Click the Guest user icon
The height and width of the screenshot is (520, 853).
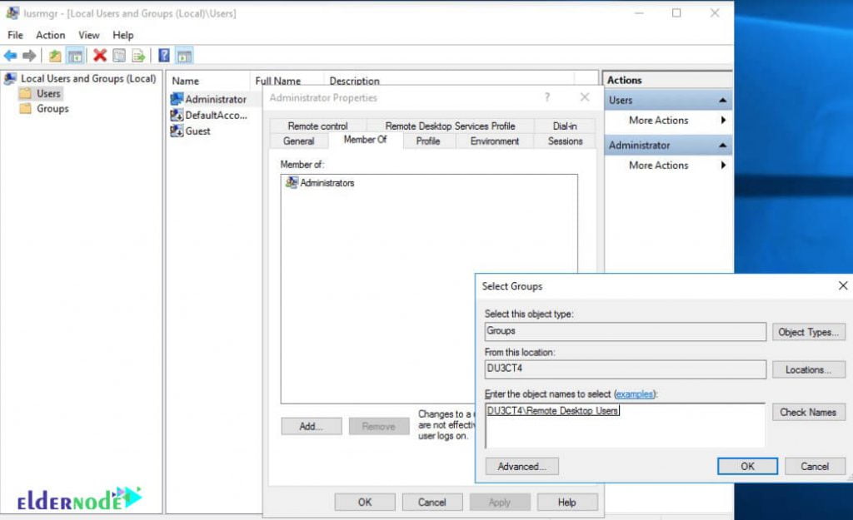[x=177, y=131]
